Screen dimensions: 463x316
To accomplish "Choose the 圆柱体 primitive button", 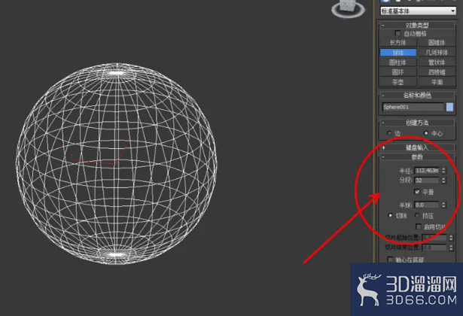I will [x=398, y=62].
